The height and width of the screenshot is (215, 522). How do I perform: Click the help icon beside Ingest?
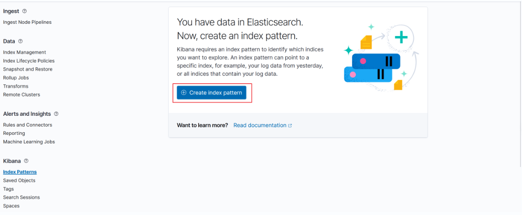(x=25, y=11)
